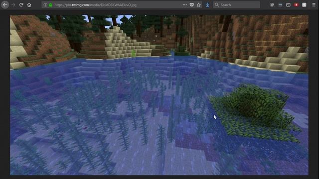Click the blue extension icon beside Library
319x179 pixels.
tap(280, 5)
